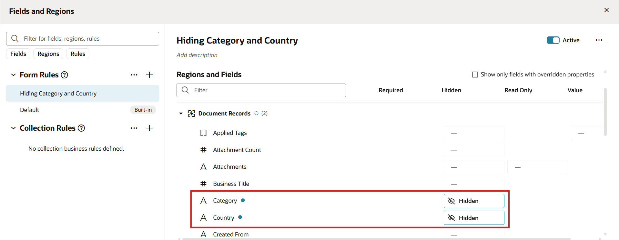619x240 pixels.
Task: Click the Form Rules help icon
Action: point(65,75)
